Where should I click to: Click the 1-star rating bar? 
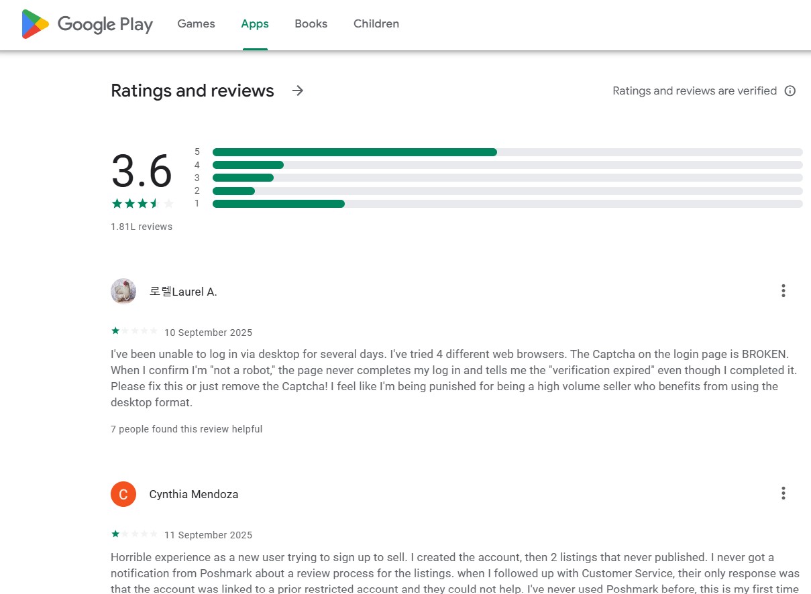[x=507, y=204]
